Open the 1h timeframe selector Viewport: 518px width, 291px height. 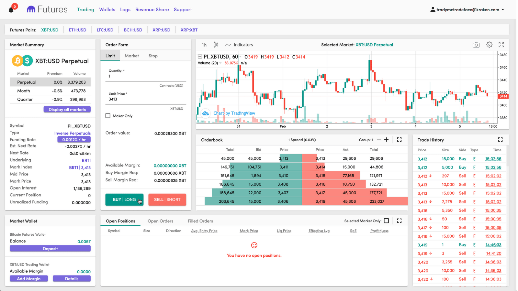point(204,45)
